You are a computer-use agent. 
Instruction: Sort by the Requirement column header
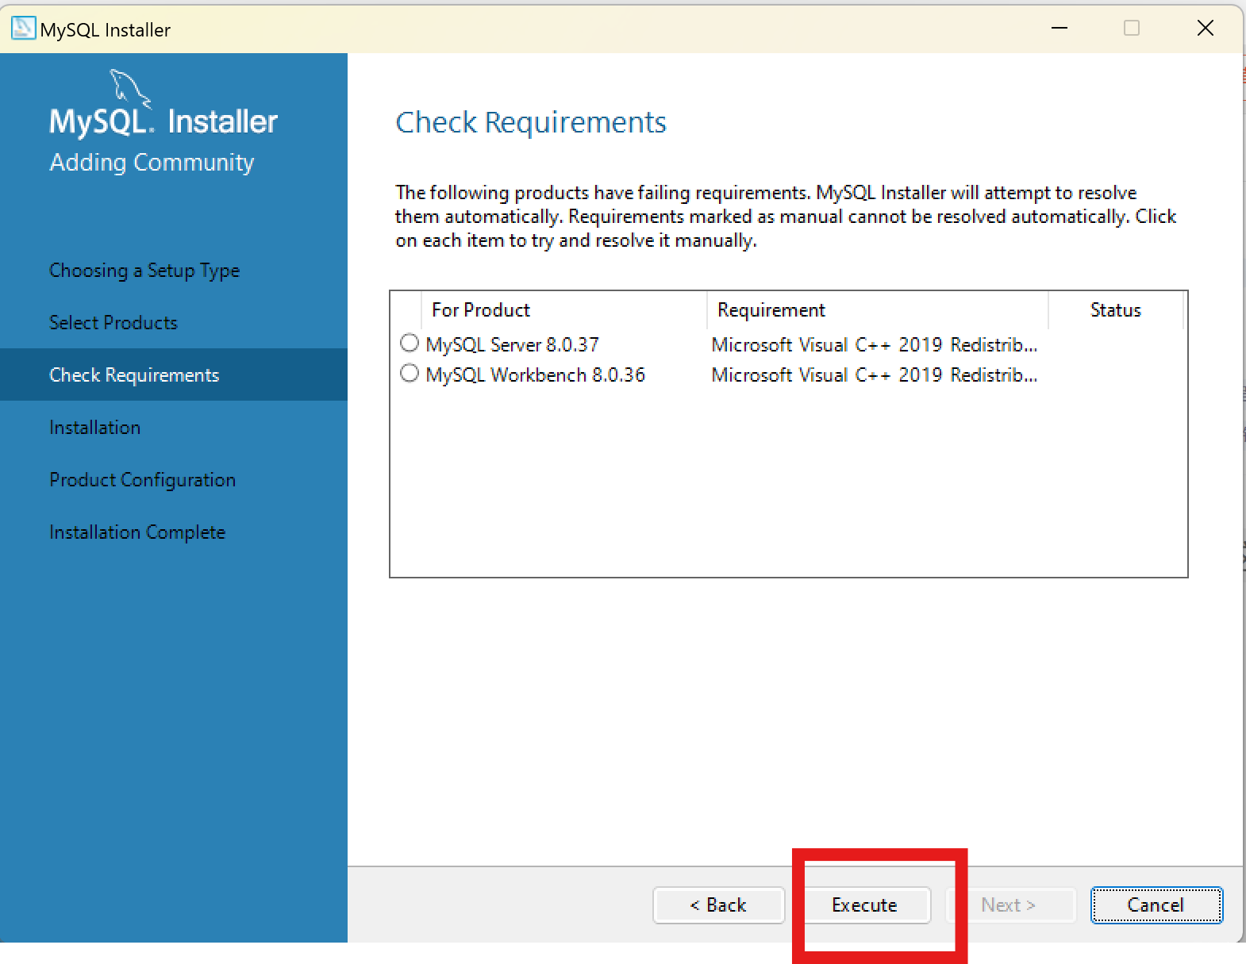[x=878, y=310]
